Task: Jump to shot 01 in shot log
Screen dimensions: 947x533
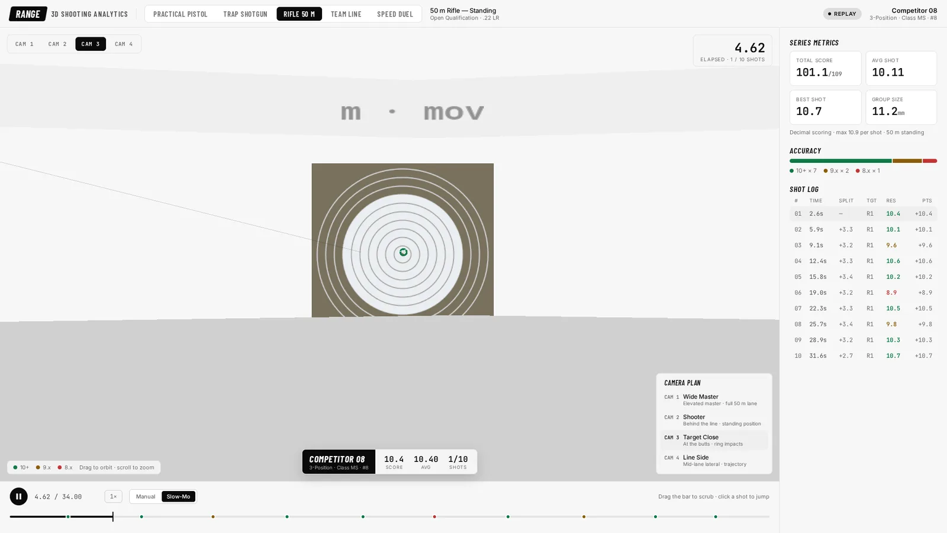Action: coord(863,214)
